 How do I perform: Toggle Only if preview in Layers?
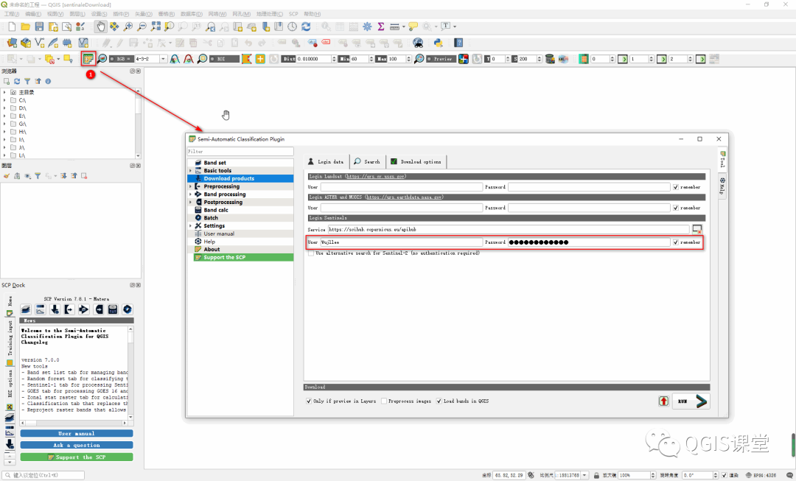(309, 401)
